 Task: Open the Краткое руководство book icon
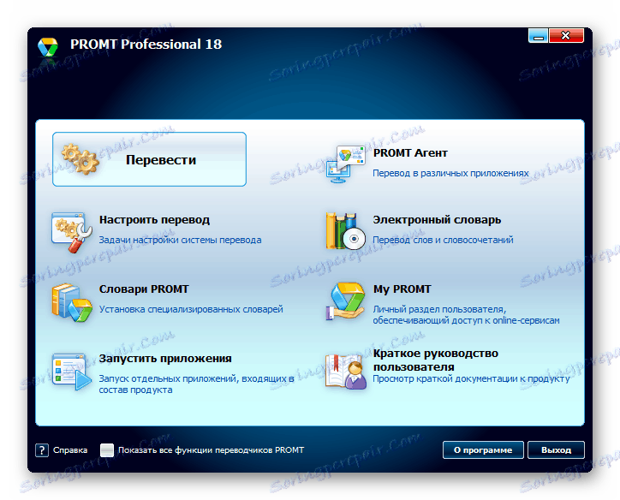(x=345, y=372)
